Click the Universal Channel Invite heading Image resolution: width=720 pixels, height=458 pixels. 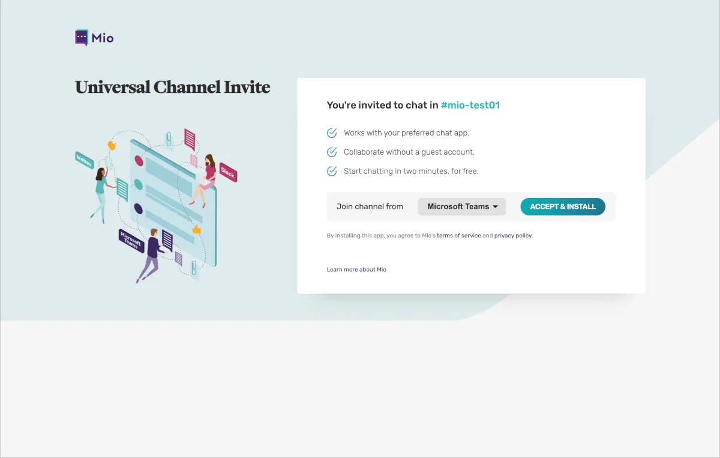[173, 88]
